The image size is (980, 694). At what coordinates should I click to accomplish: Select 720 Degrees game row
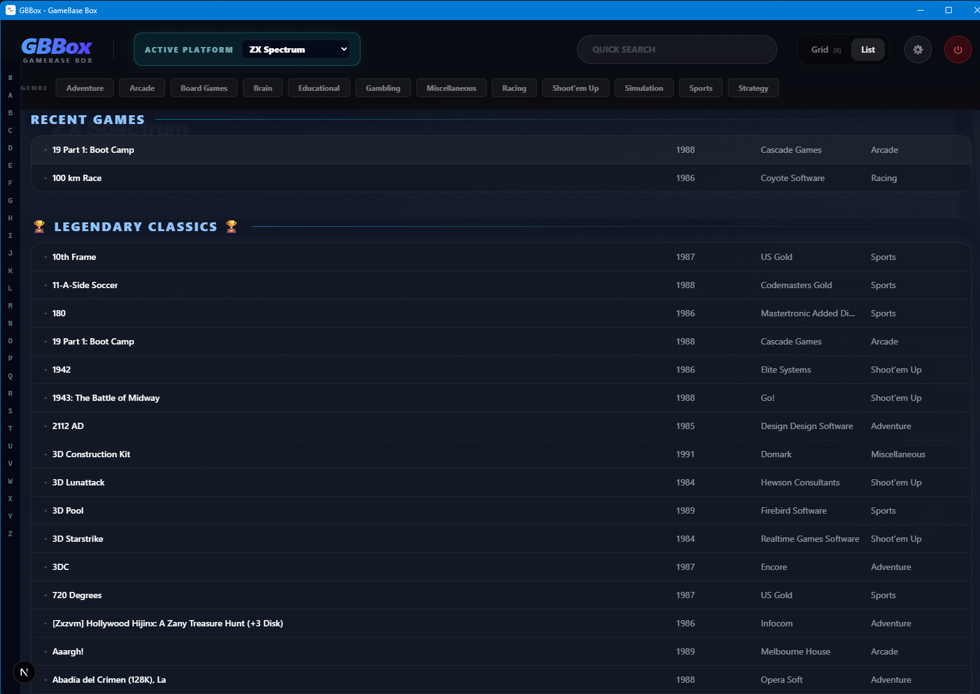pos(501,595)
